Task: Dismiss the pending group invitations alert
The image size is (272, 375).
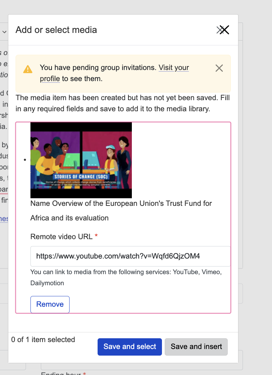Action: click(219, 68)
